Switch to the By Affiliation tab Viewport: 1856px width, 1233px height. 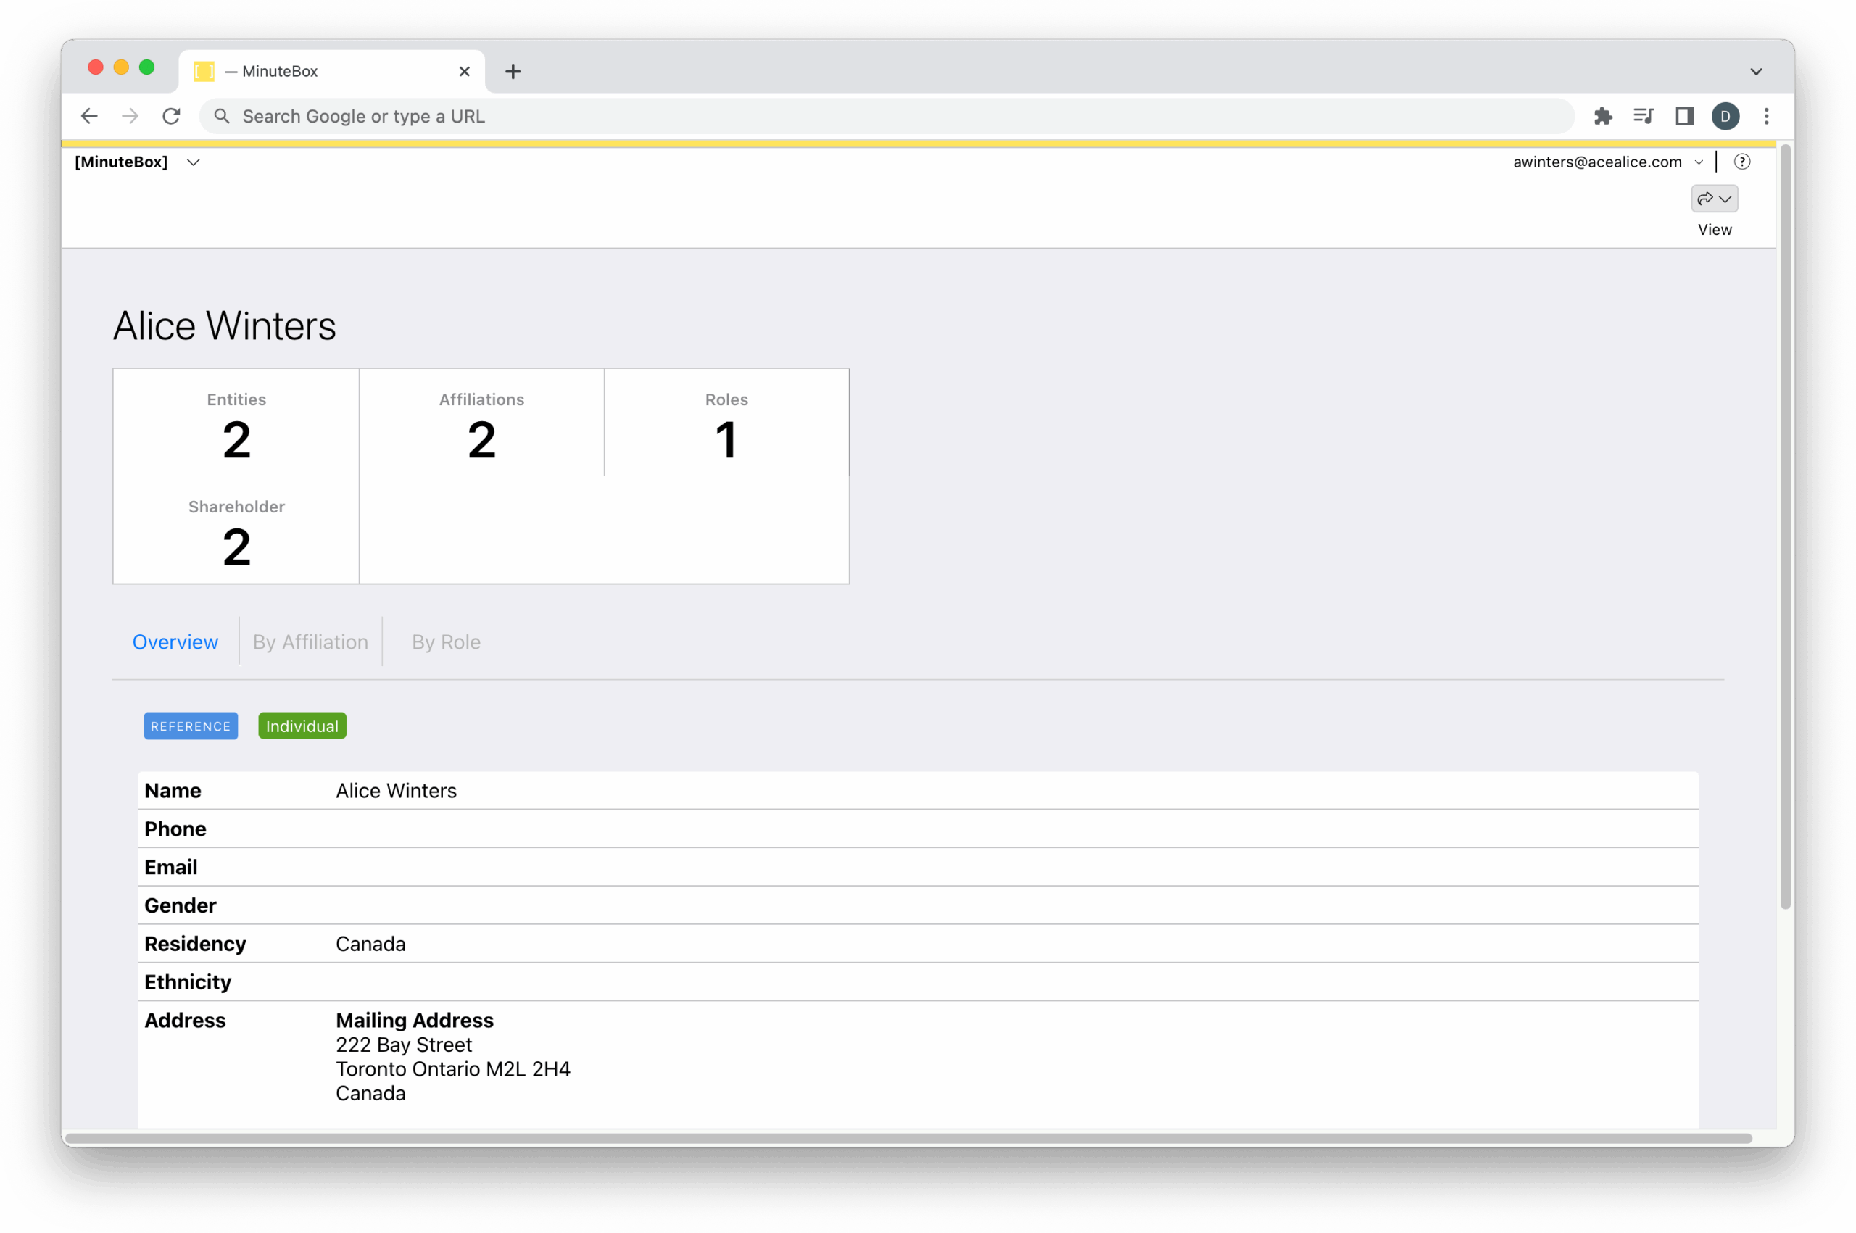(x=310, y=642)
